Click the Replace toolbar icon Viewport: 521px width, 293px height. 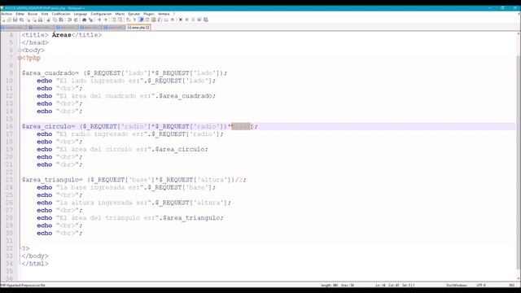tap(90, 20)
